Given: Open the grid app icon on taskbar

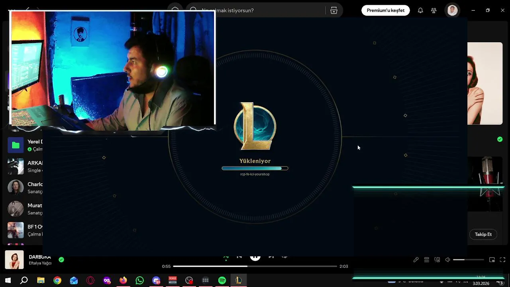Looking at the screenshot, I should [206, 281].
